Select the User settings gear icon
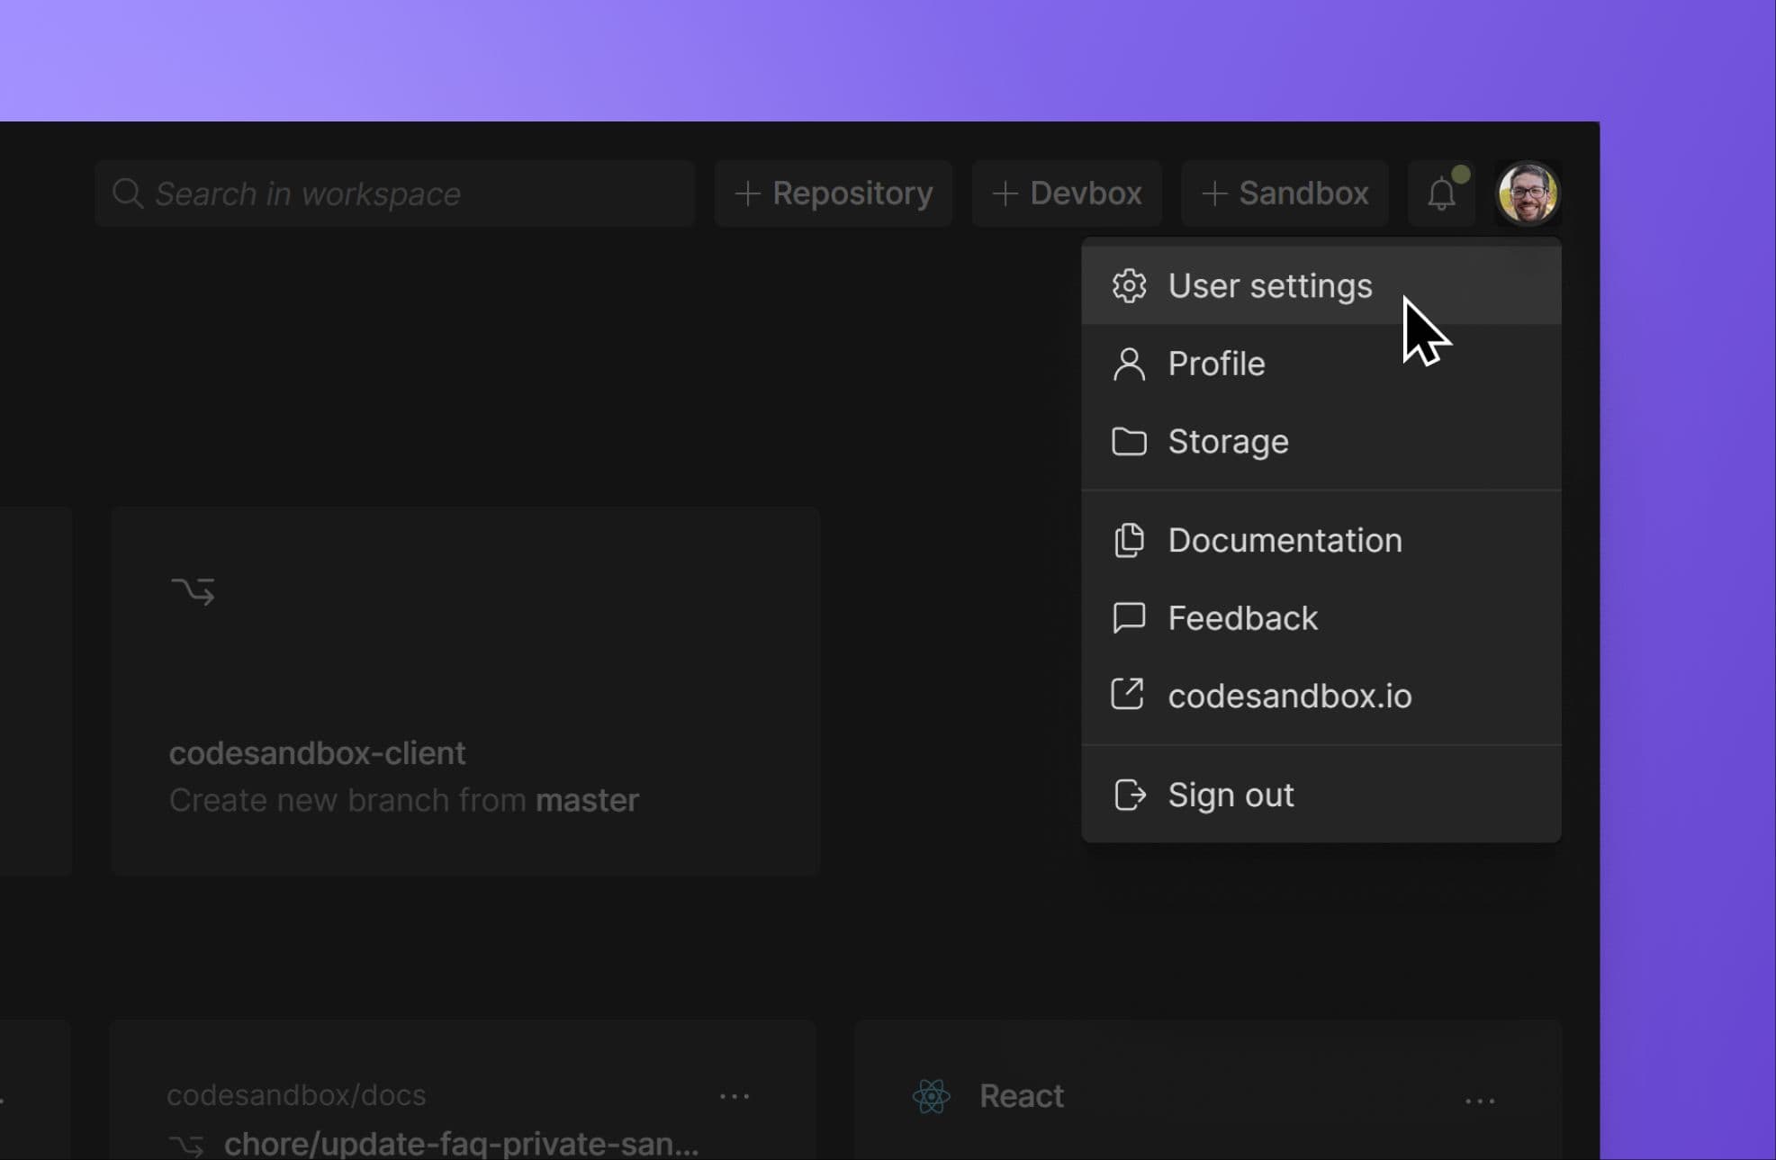 (x=1128, y=285)
